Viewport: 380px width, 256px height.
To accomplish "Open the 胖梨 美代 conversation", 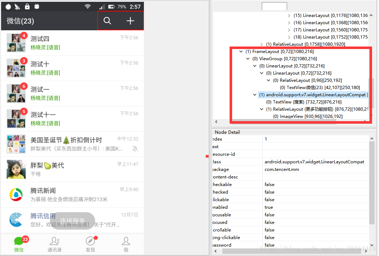I will [x=72, y=169].
